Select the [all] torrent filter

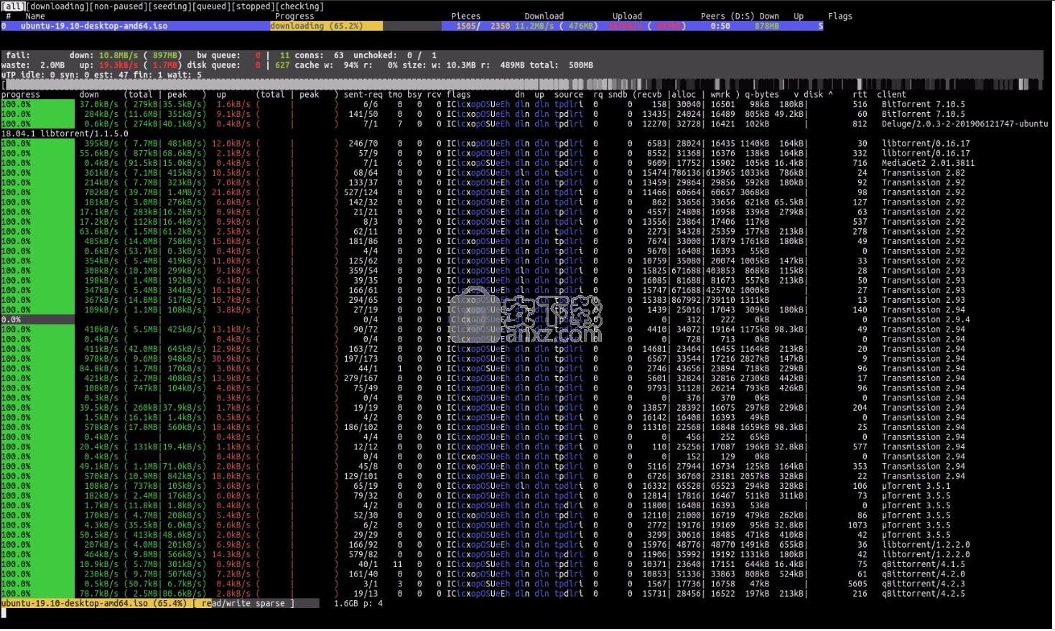coord(14,6)
